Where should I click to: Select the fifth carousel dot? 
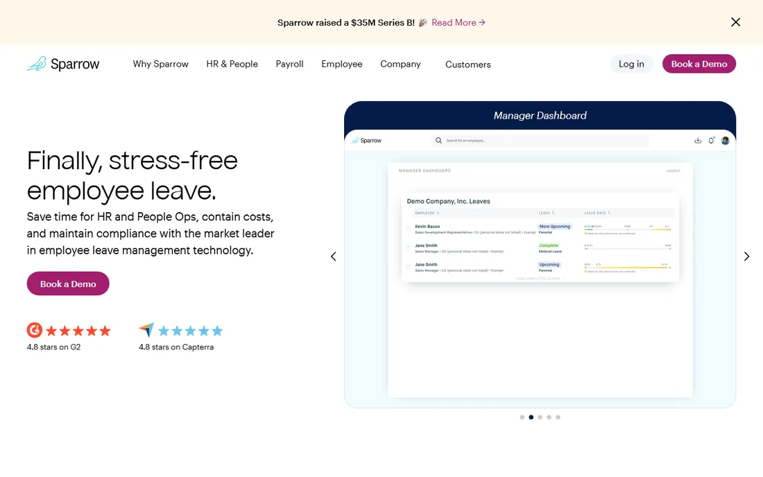[558, 417]
